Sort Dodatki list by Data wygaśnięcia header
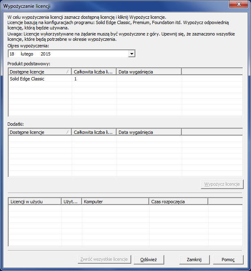251x271 pixels. tap(149, 132)
